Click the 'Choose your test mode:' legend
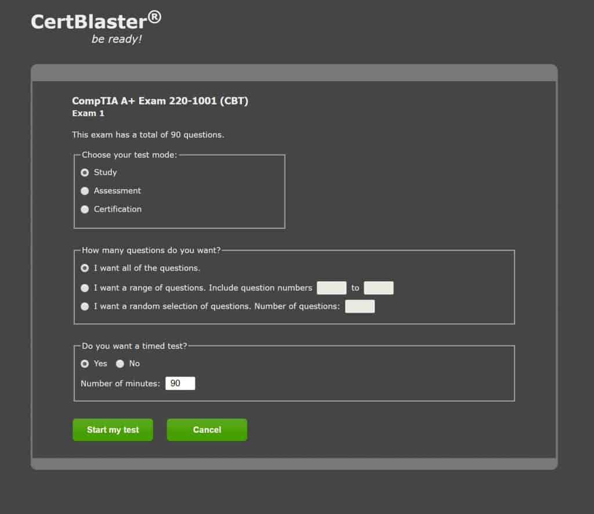 coord(129,155)
